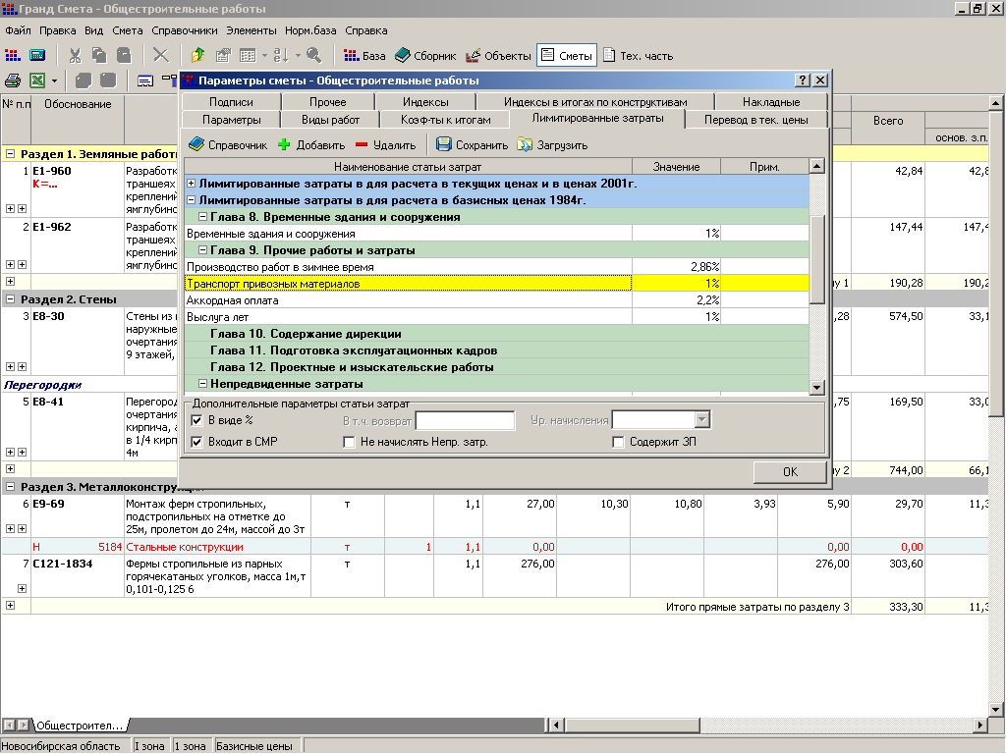The image size is (1006, 754).
Task: Collapse the 'базисных ценах 1984г.' group
Action: tap(192, 200)
